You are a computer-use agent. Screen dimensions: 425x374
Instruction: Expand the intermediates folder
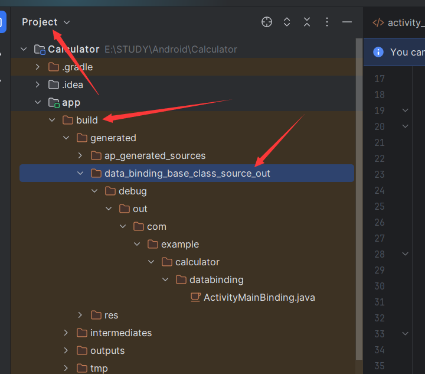click(x=66, y=333)
